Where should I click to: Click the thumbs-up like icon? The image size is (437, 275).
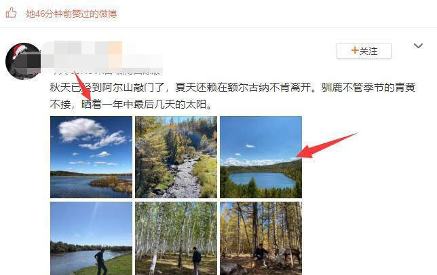[11, 13]
